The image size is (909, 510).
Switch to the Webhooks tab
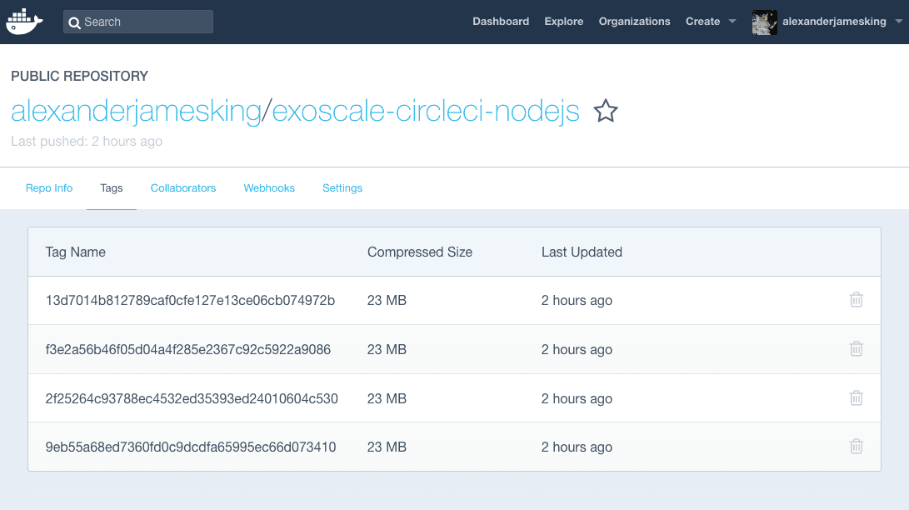(269, 187)
